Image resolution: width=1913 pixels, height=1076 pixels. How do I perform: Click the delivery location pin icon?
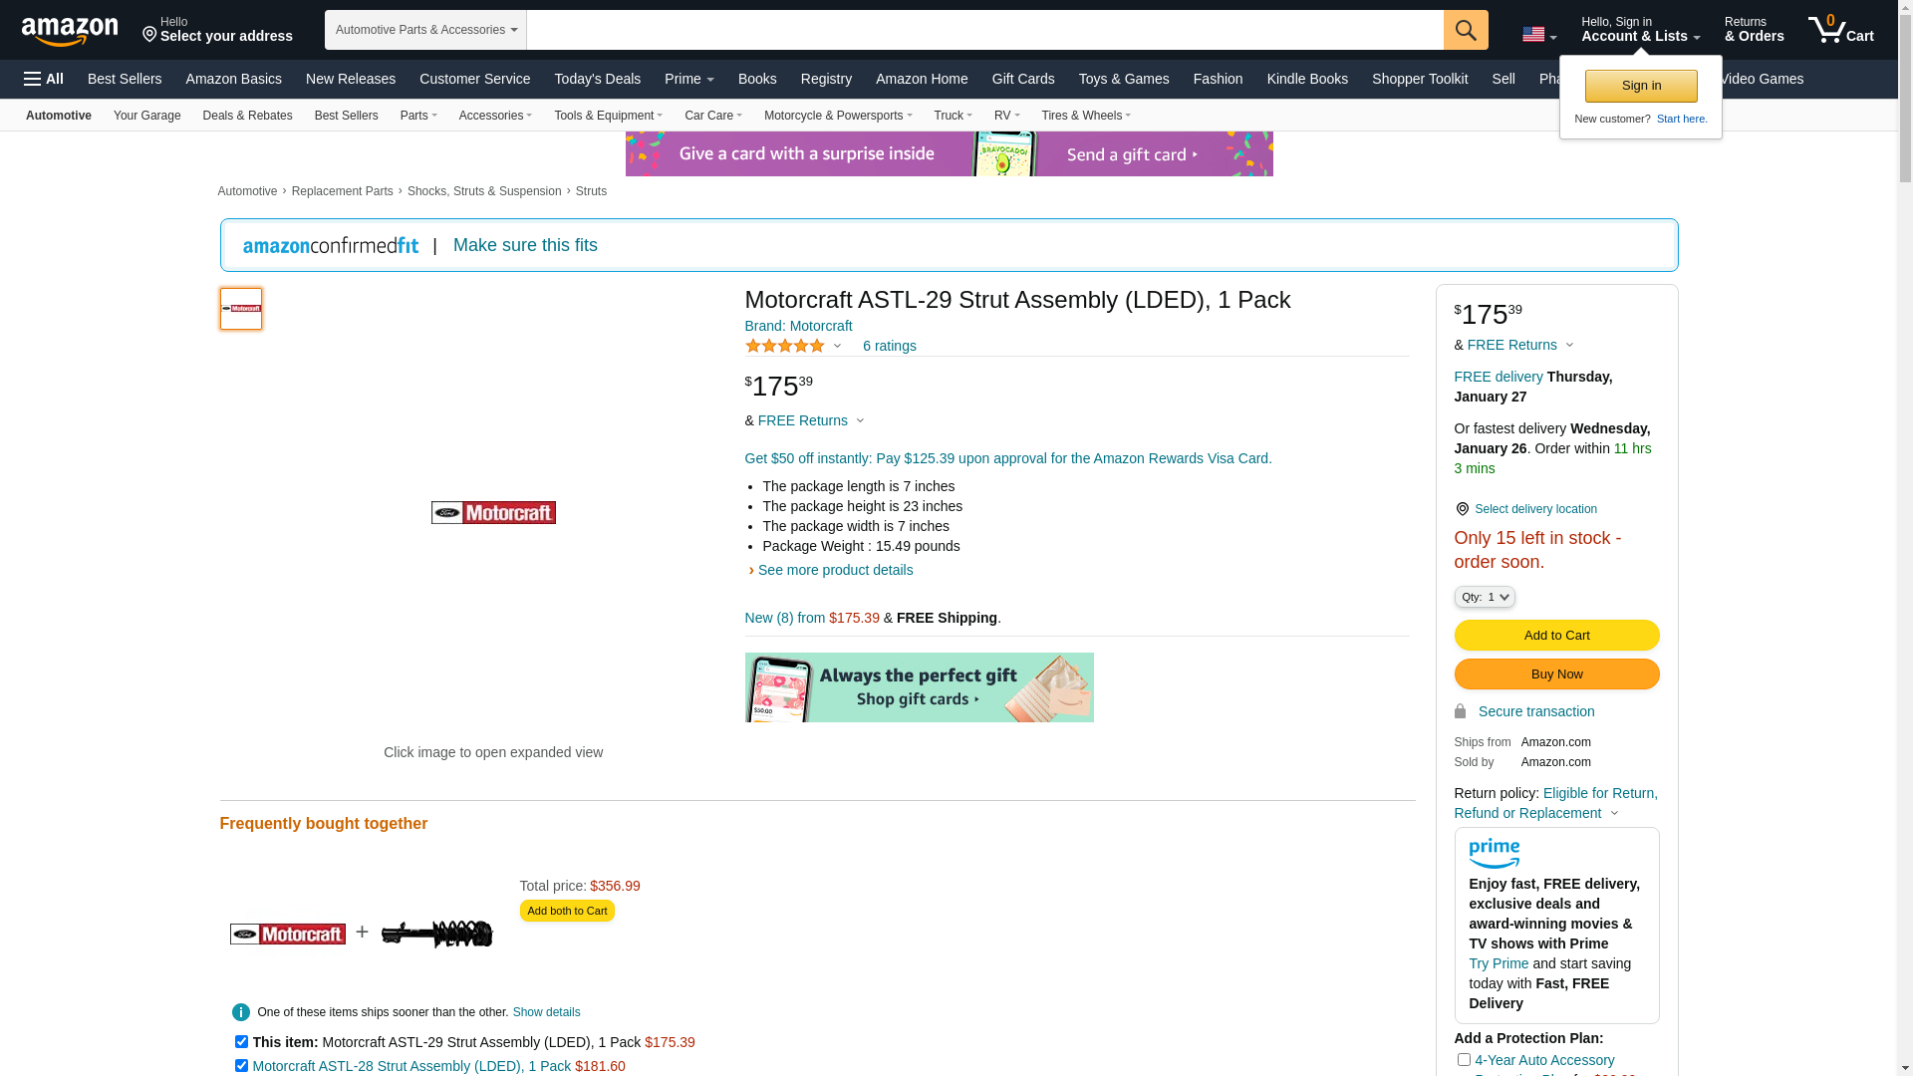(x=1462, y=509)
